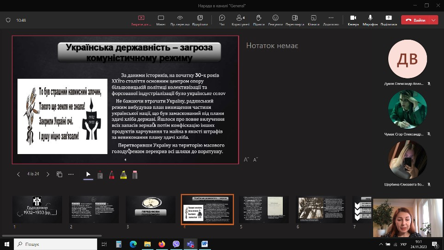Open the reactions menu
The image size is (444, 250).
(275, 19)
